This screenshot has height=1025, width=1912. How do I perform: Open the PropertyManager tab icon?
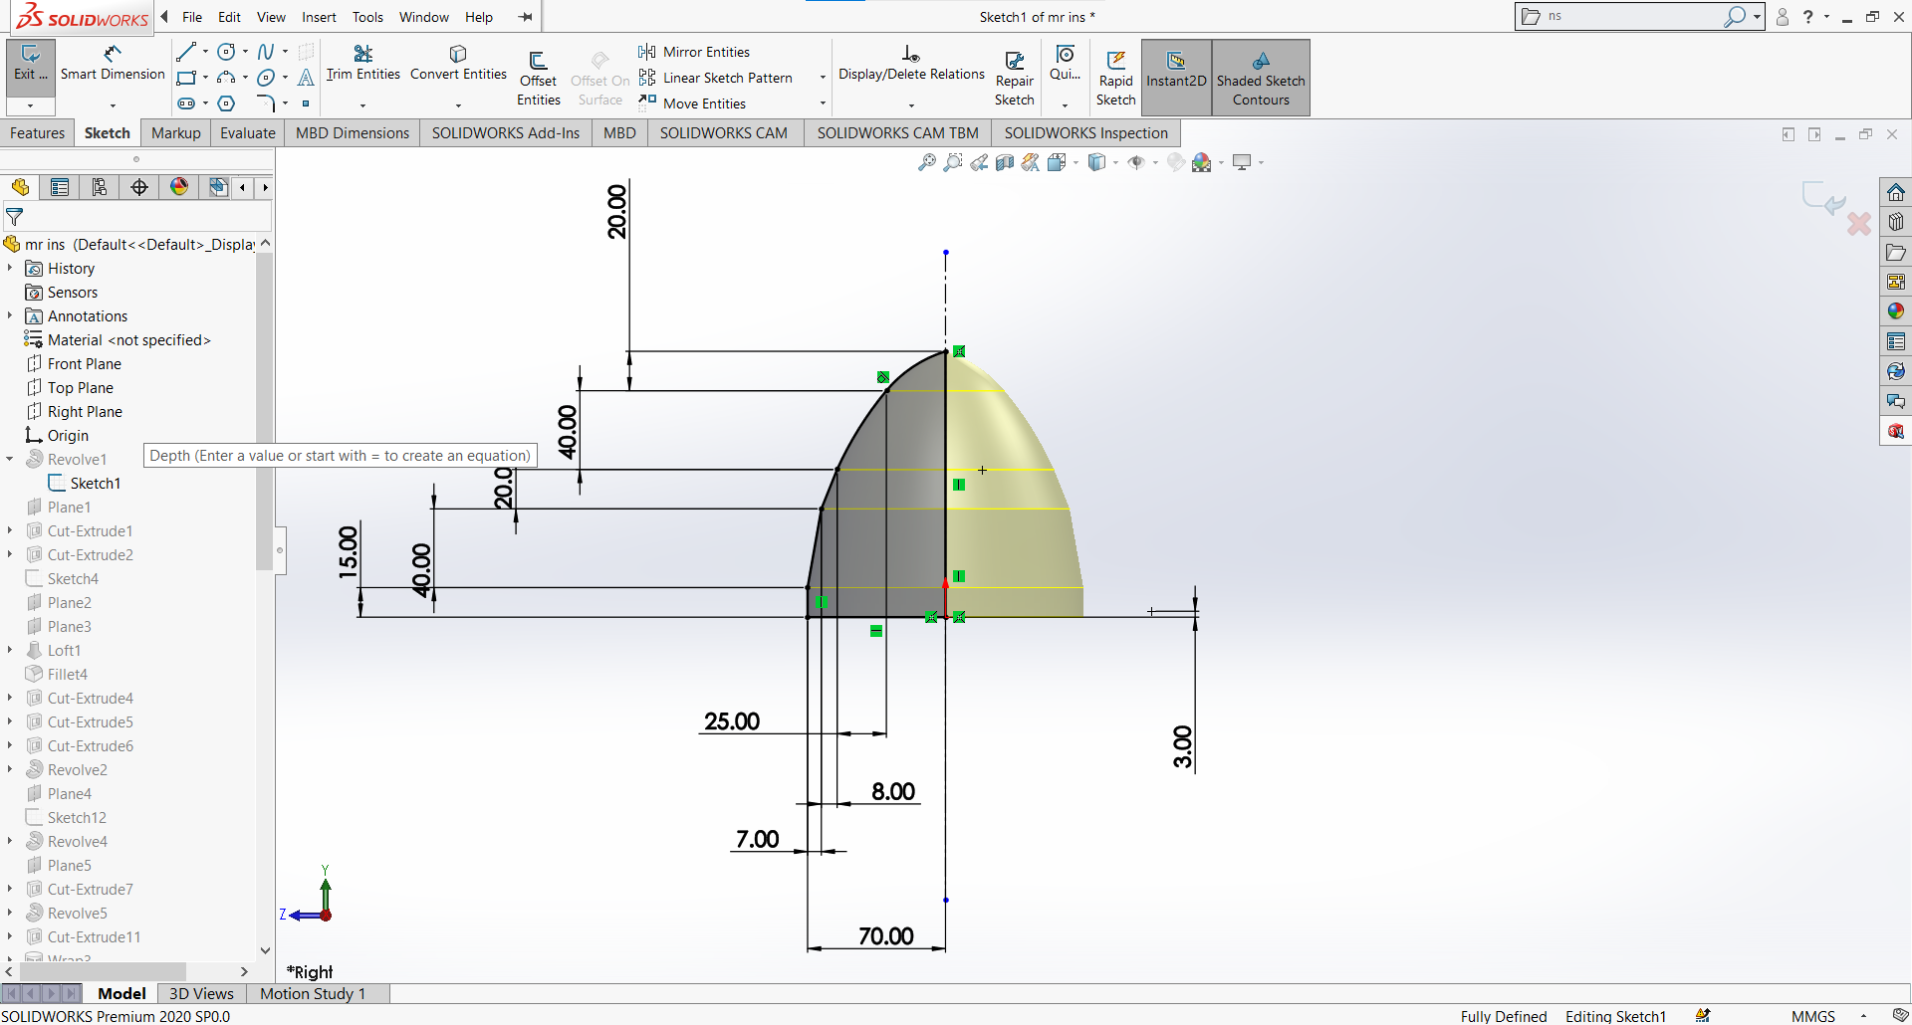pyautogui.click(x=60, y=187)
